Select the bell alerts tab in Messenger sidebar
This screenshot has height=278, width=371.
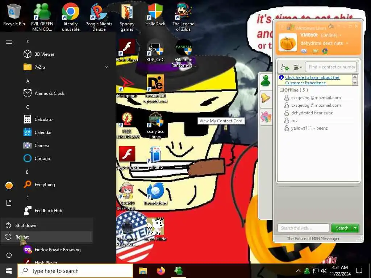click(266, 98)
